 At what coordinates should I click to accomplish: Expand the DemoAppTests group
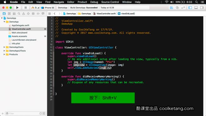4,47
